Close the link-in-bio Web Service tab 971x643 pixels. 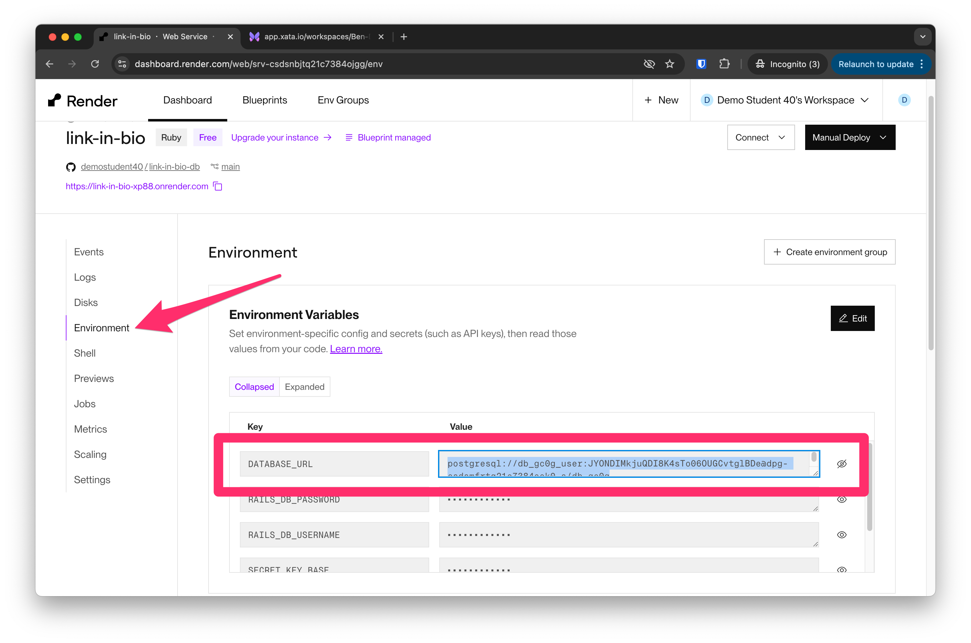[230, 37]
